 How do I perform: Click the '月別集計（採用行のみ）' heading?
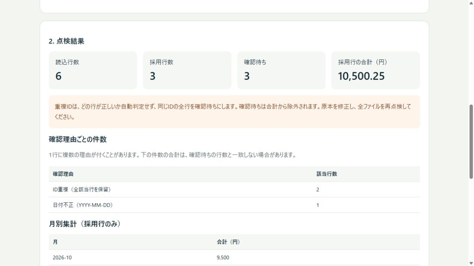pos(85,224)
